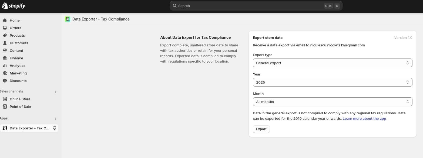The height and width of the screenshot is (158, 423).
Task: Open the Marketing section
Action: (x=18, y=73)
